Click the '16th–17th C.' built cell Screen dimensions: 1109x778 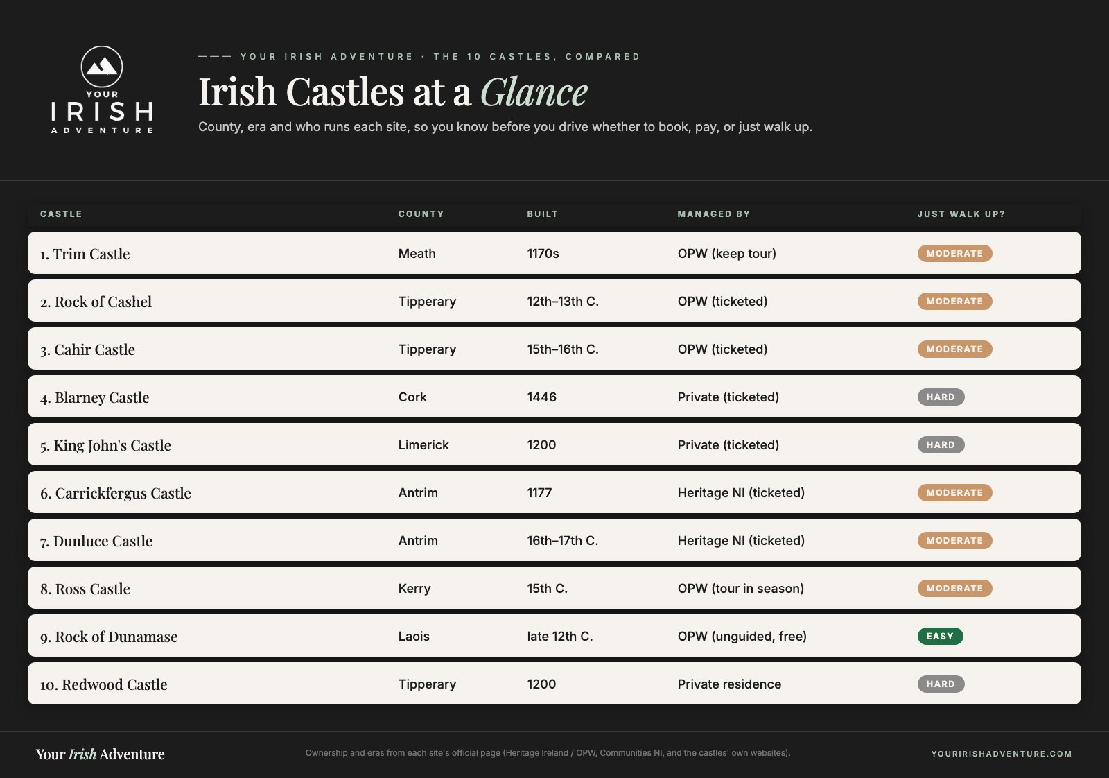(x=562, y=540)
